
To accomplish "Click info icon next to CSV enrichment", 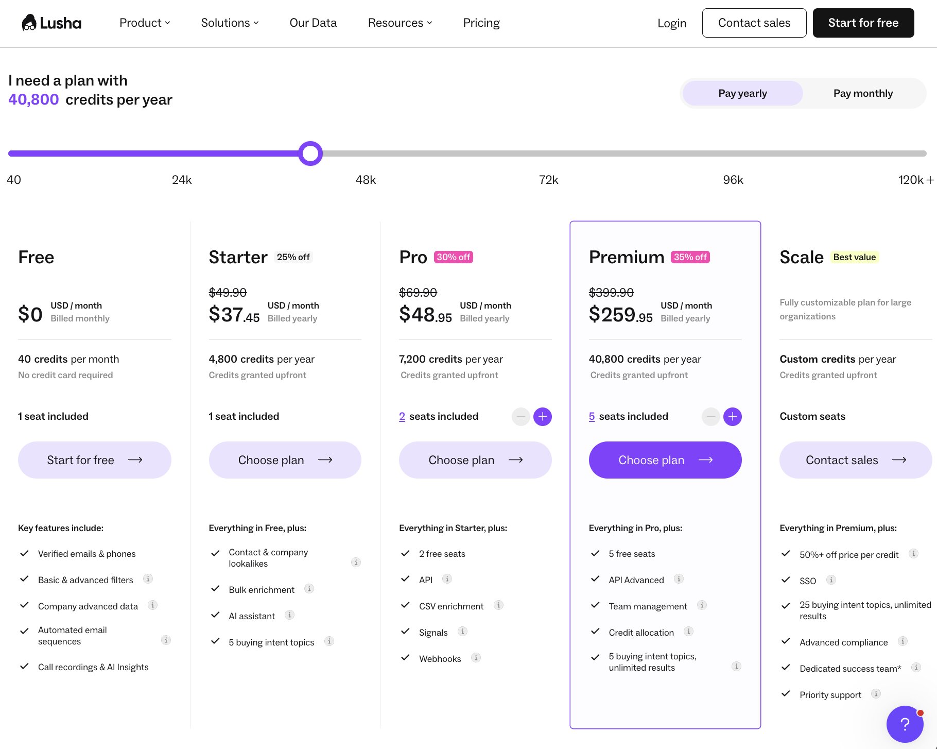I will (498, 605).
